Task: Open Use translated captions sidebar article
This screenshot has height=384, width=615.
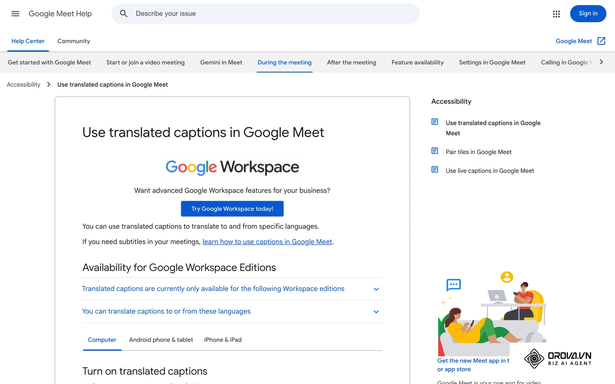Action: [x=493, y=128]
